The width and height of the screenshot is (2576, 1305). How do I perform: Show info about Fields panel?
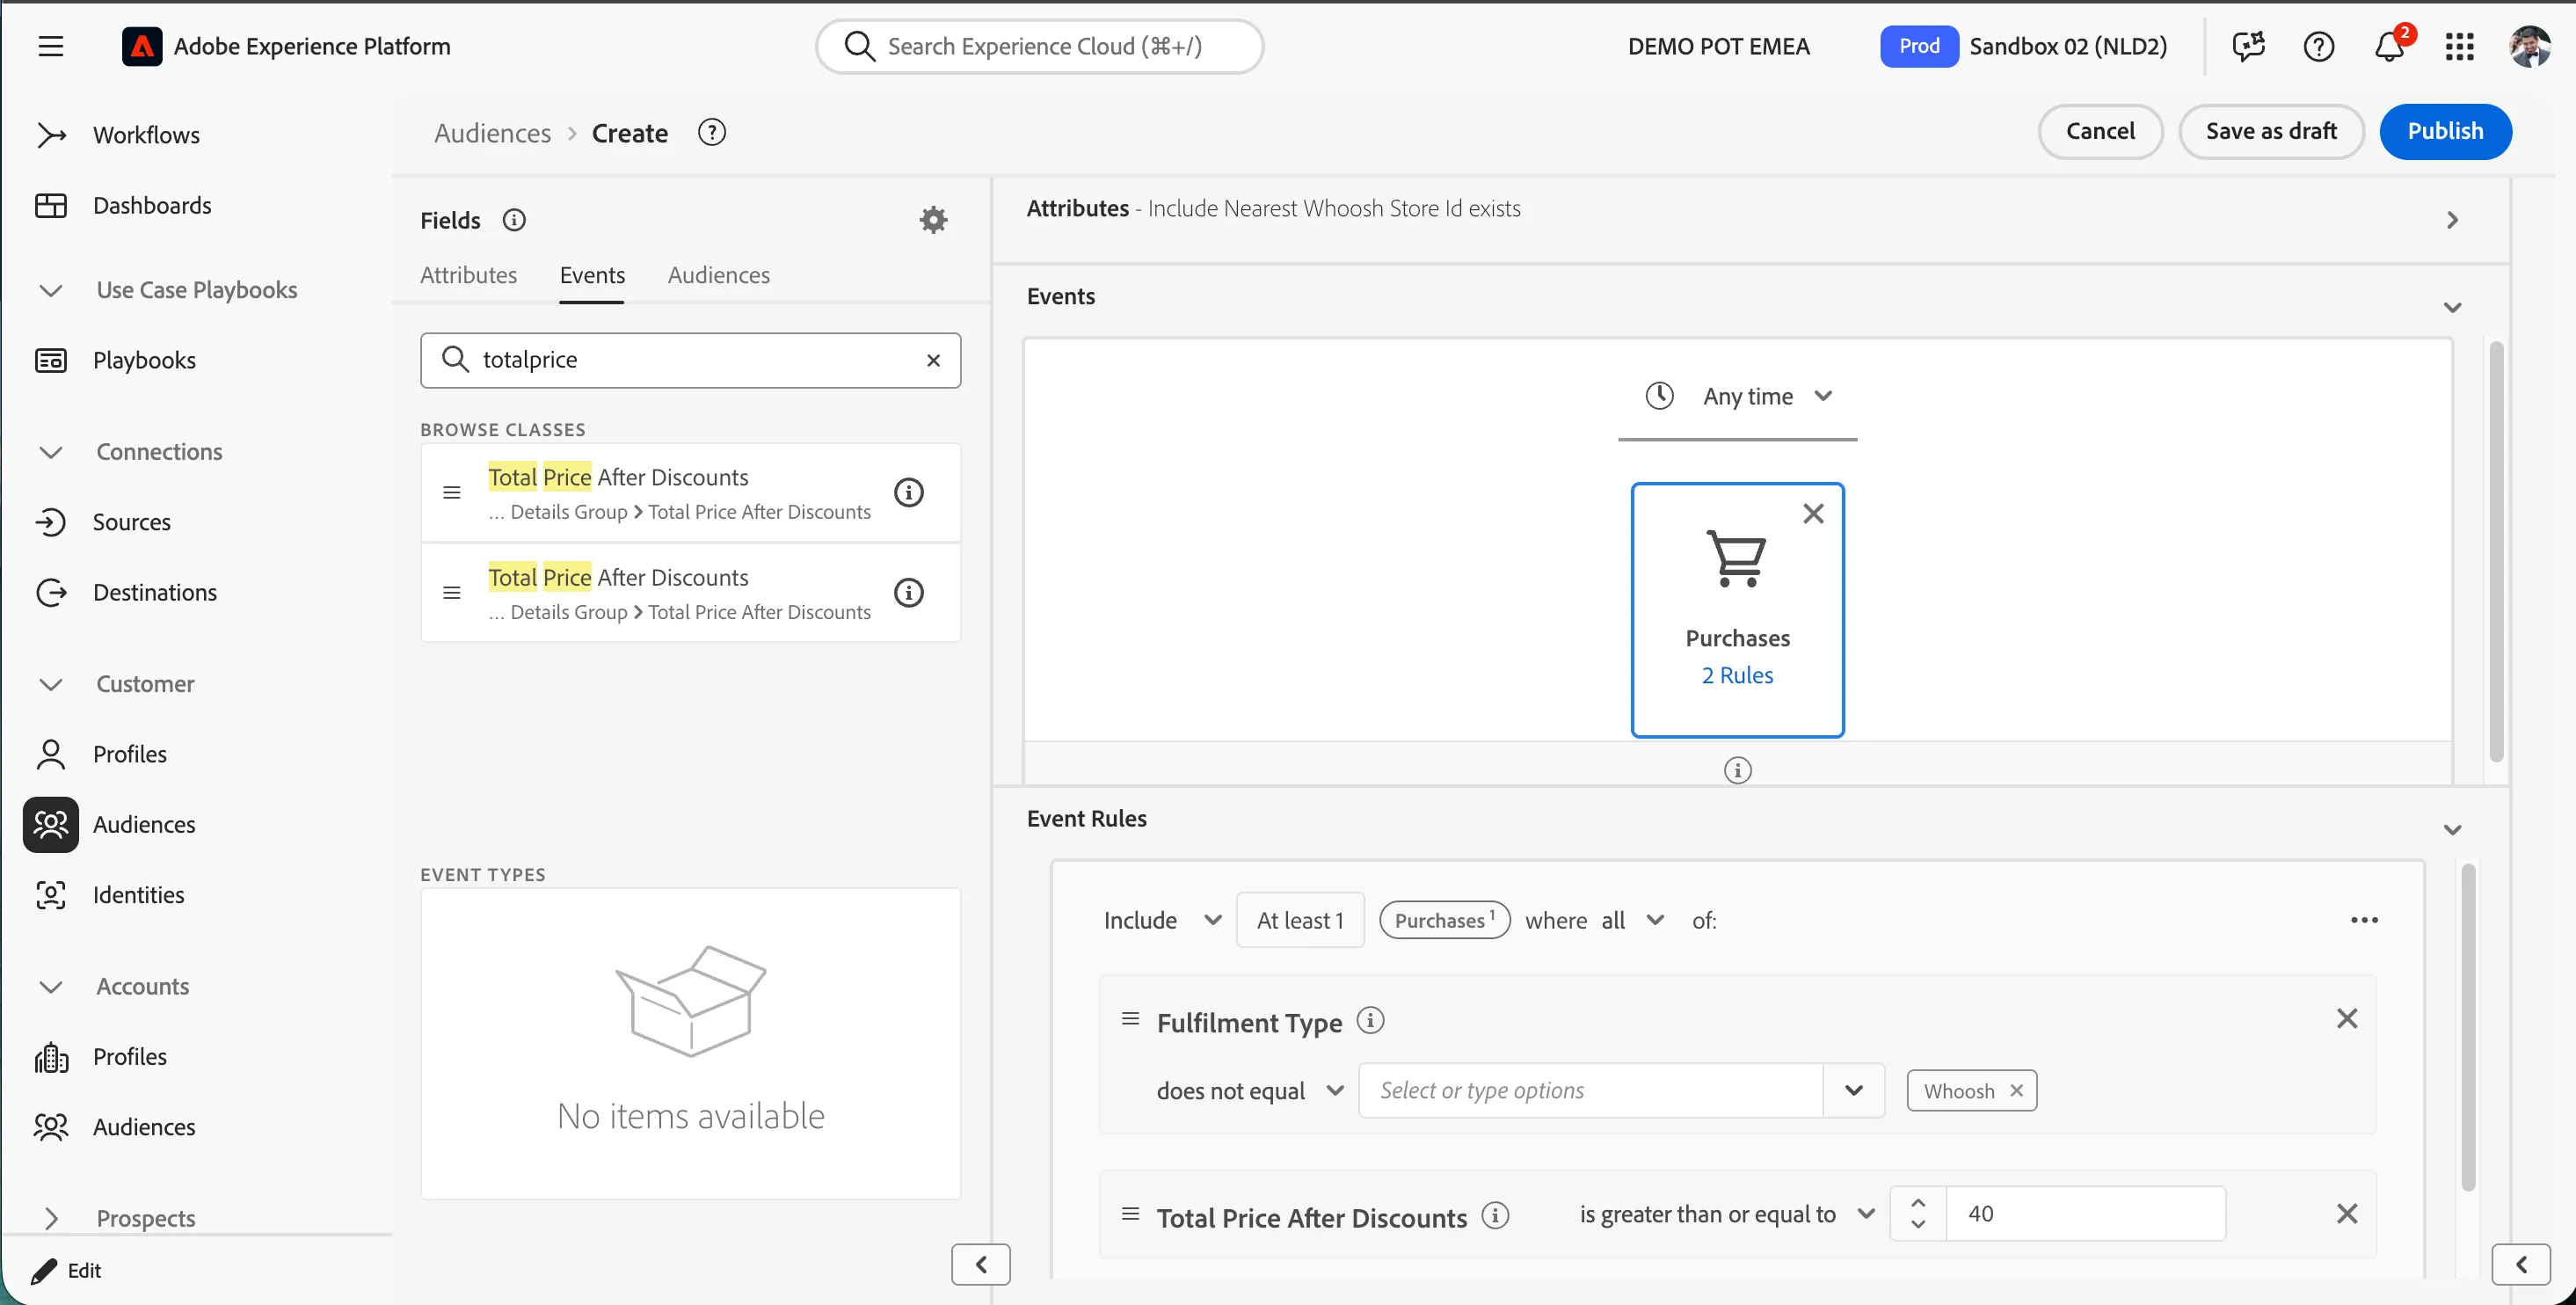coord(514,220)
